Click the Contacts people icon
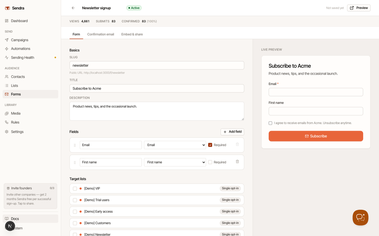 coord(7,77)
